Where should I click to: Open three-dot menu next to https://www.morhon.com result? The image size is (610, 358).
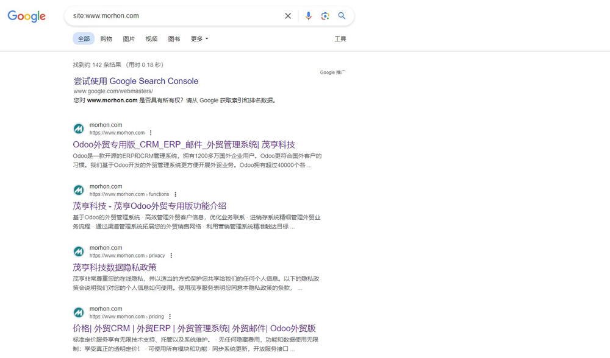(151, 133)
